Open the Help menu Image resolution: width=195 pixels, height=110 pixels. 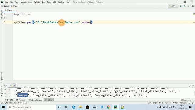(x=67, y=2)
